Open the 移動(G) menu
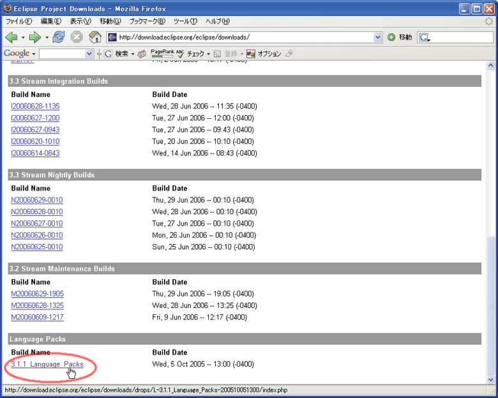 [x=110, y=21]
